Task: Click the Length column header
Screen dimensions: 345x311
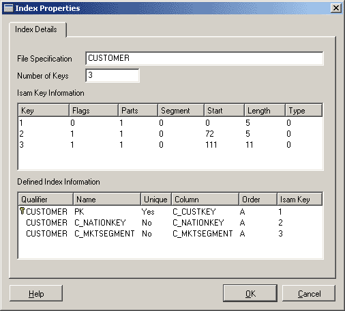Action: pyautogui.click(x=265, y=111)
